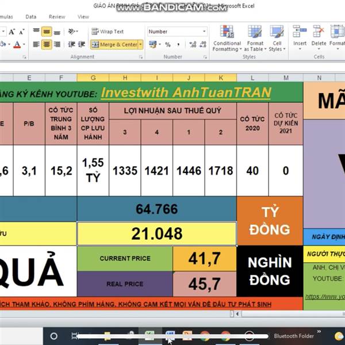Click the CURRENT PRICE label cell
Image resolution: width=345 pixels, height=345 pixels.
pos(125,259)
